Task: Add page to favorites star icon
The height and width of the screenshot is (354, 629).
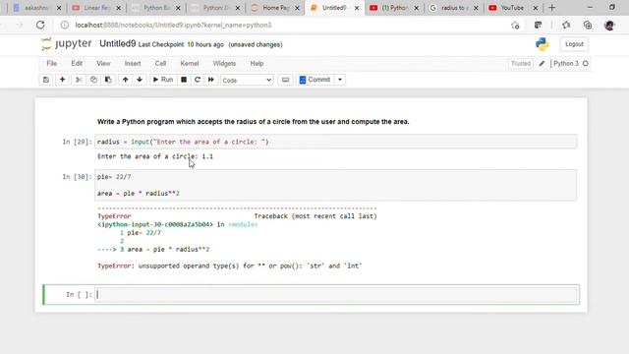Action: (515, 25)
